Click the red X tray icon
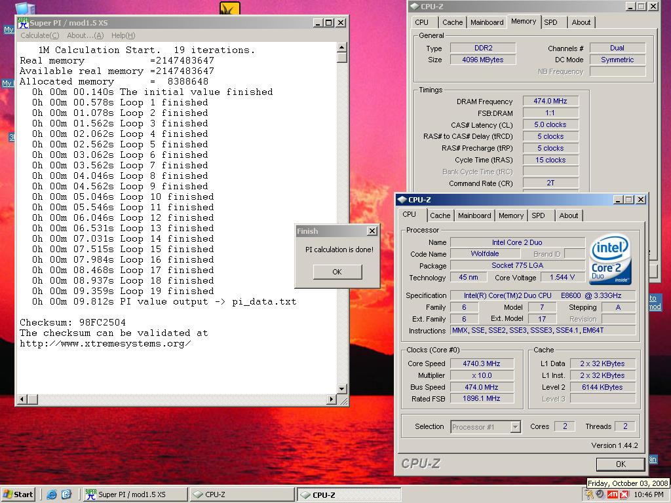 (x=624, y=494)
